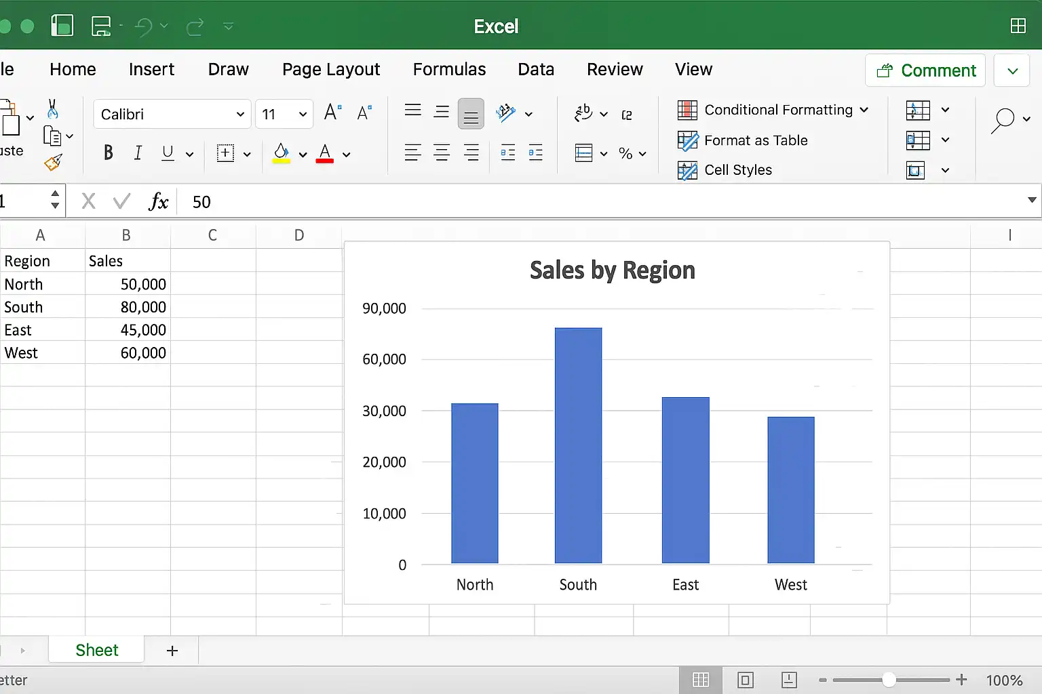Image resolution: width=1042 pixels, height=694 pixels.
Task: Expand the Conditional Formatting dropdown
Action: point(864,110)
